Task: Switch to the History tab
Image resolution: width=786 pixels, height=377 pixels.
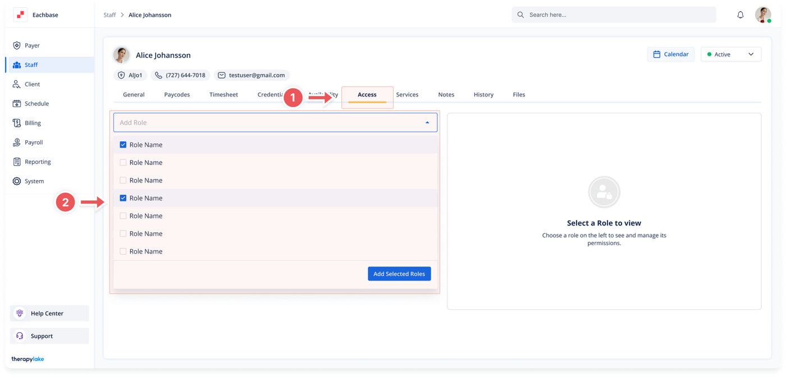Action: tap(483, 95)
